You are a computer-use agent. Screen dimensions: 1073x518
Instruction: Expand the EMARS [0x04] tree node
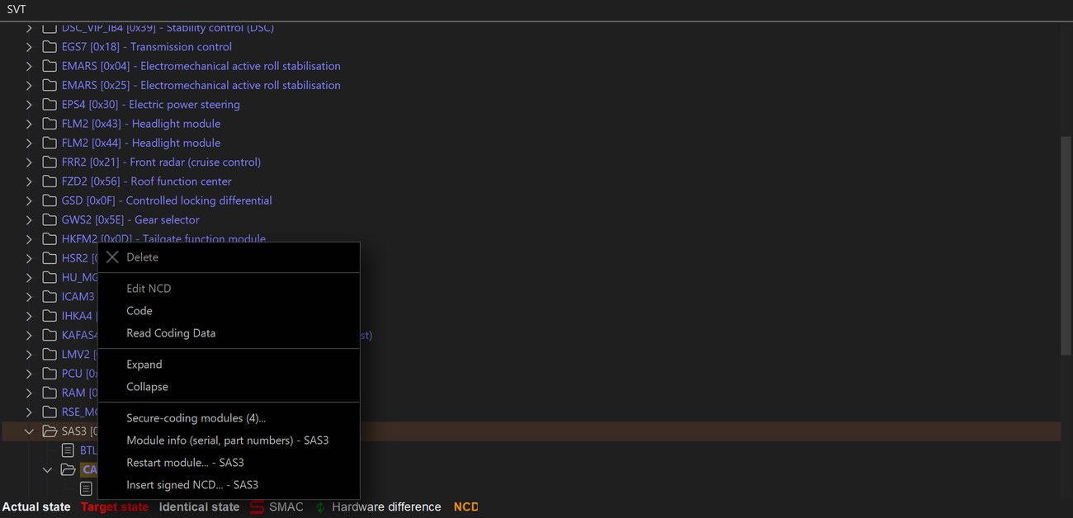coord(30,66)
